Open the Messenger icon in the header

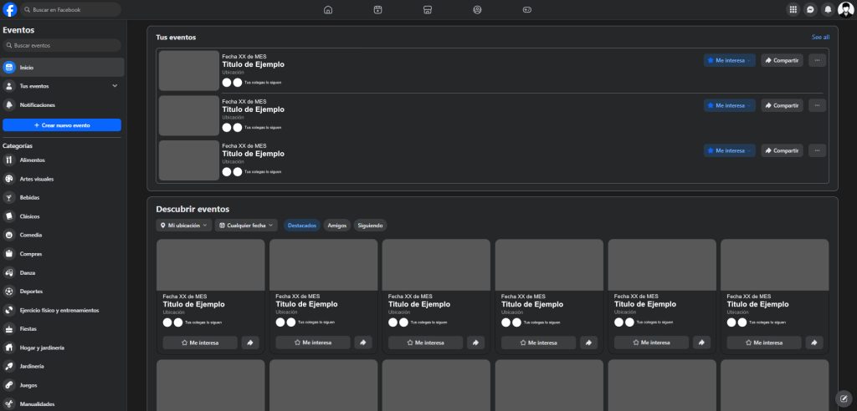[x=810, y=10]
